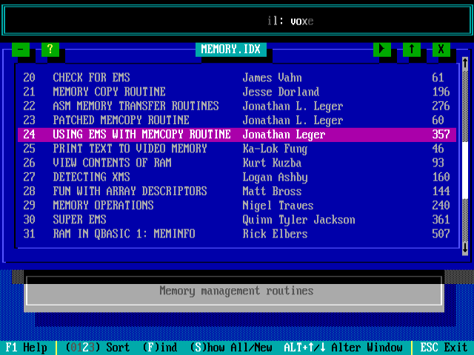This screenshot has width=474, height=355.
Task: Click (F)ind in the bottom bar
Action: click(x=159, y=348)
